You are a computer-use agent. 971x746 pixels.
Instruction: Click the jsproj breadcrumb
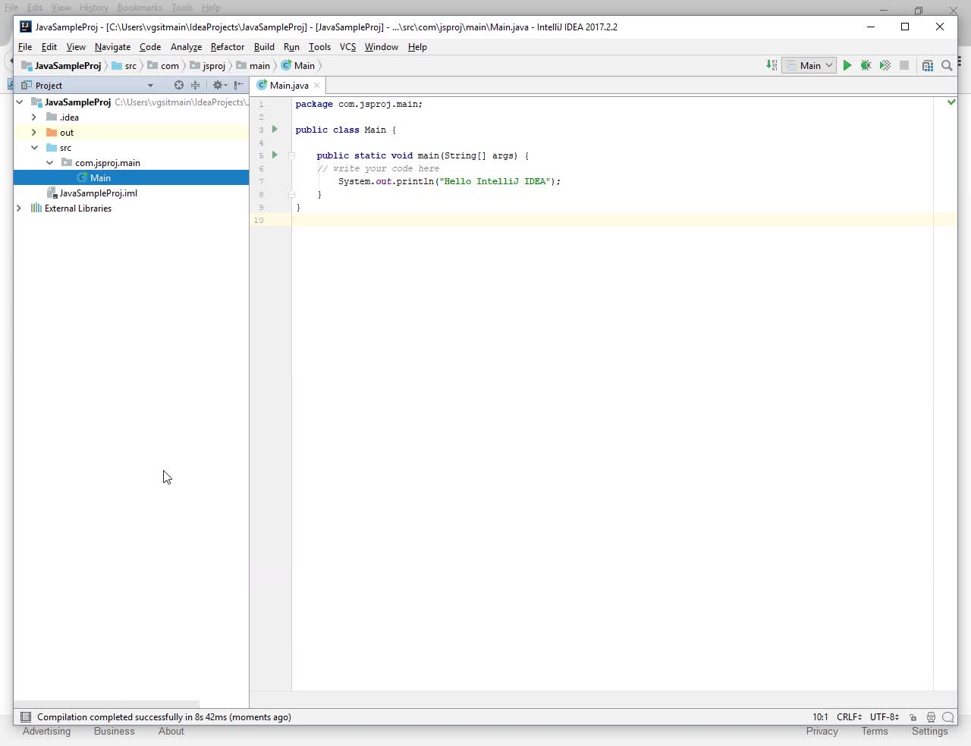coord(207,66)
